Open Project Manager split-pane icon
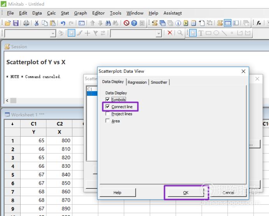 (236, 23)
